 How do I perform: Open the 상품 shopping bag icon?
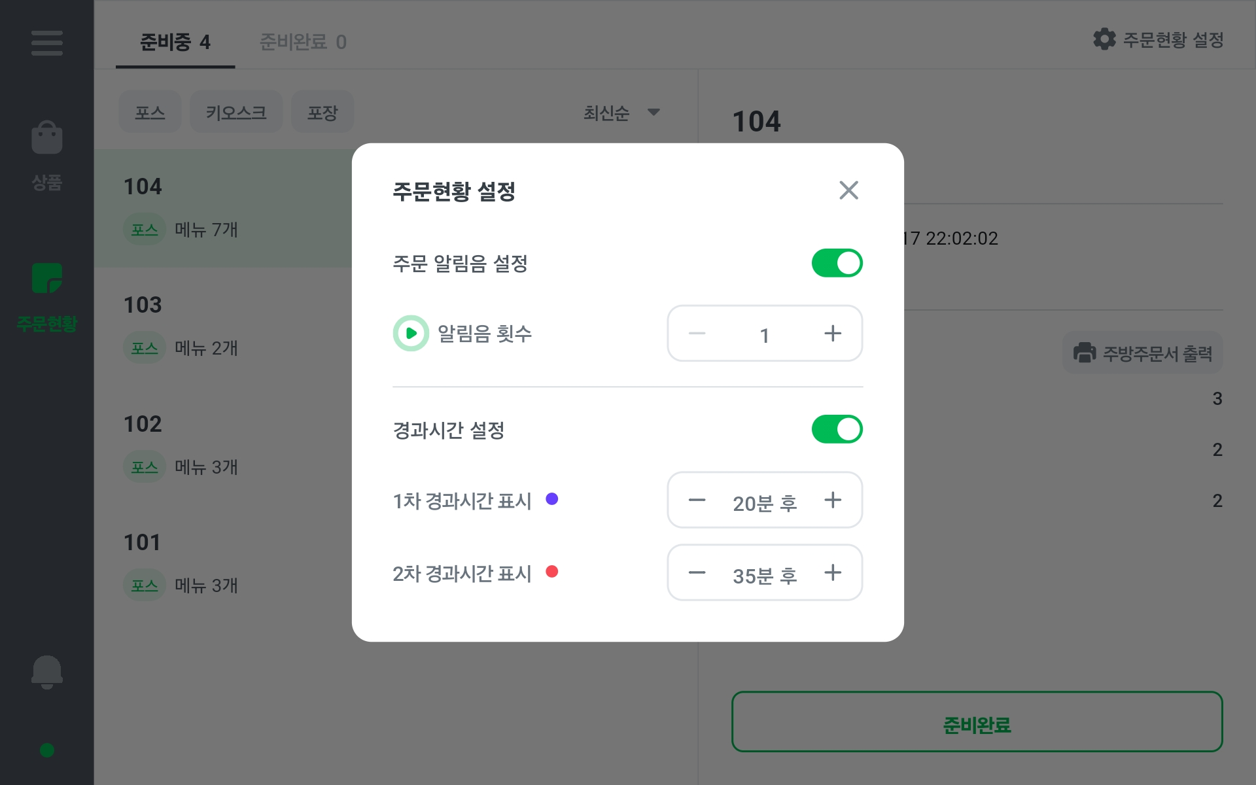pyautogui.click(x=46, y=138)
